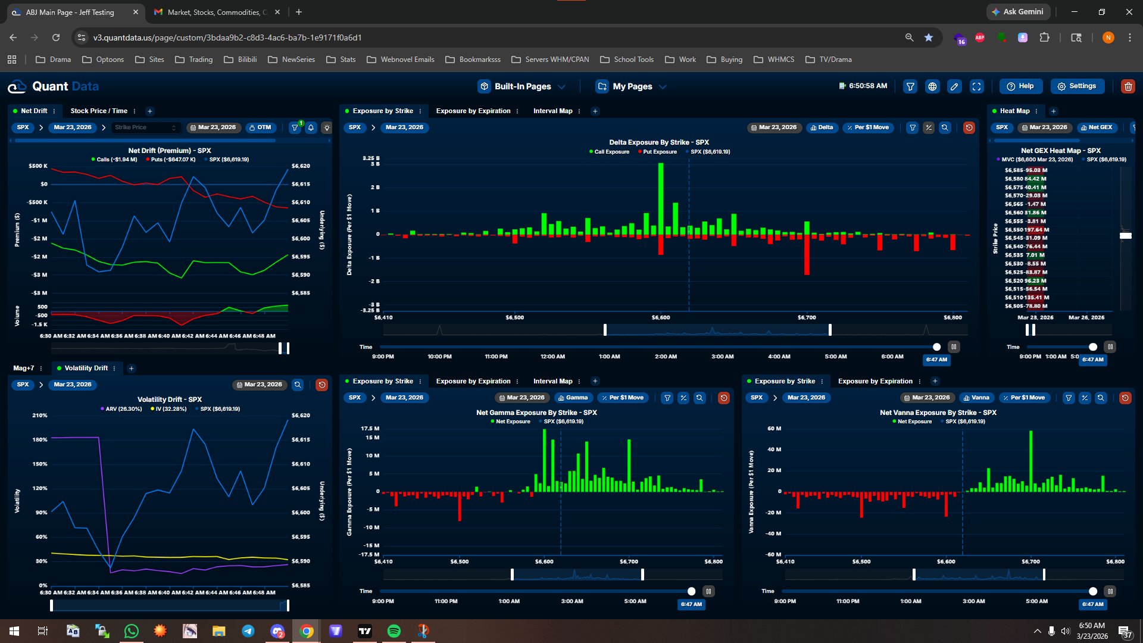Click the Net Drift alert bell icon
Viewport: 1143px width, 643px height.
(311, 127)
